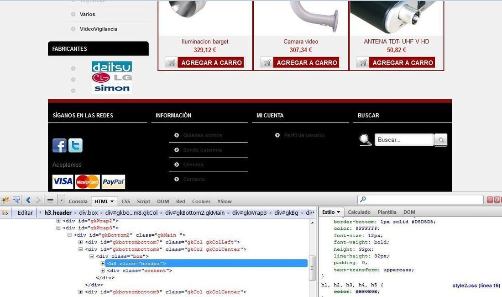Switch to the Consola tab
502x297 pixels.
(78, 202)
